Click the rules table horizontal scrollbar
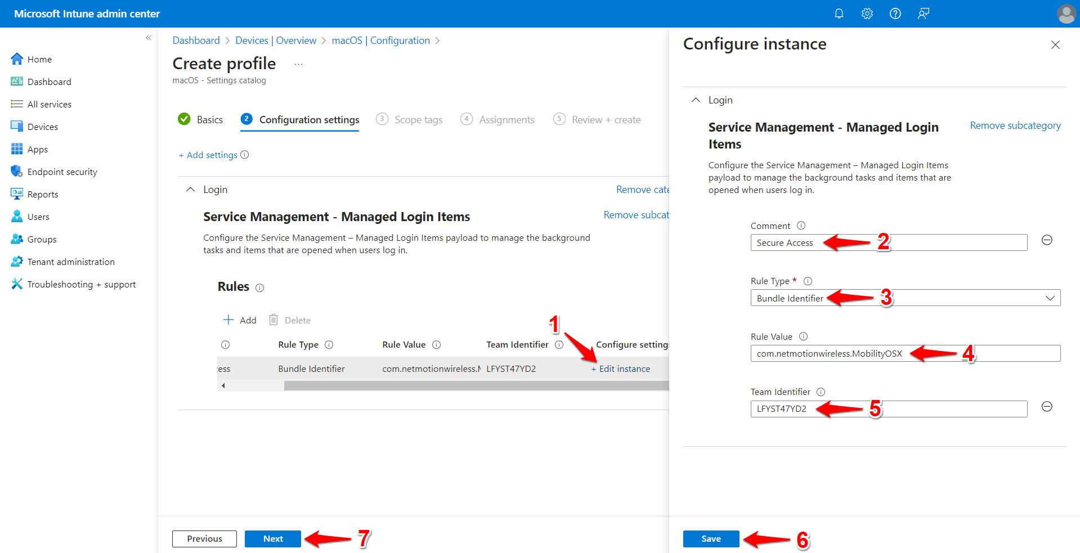The height and width of the screenshot is (553, 1080). (x=476, y=385)
